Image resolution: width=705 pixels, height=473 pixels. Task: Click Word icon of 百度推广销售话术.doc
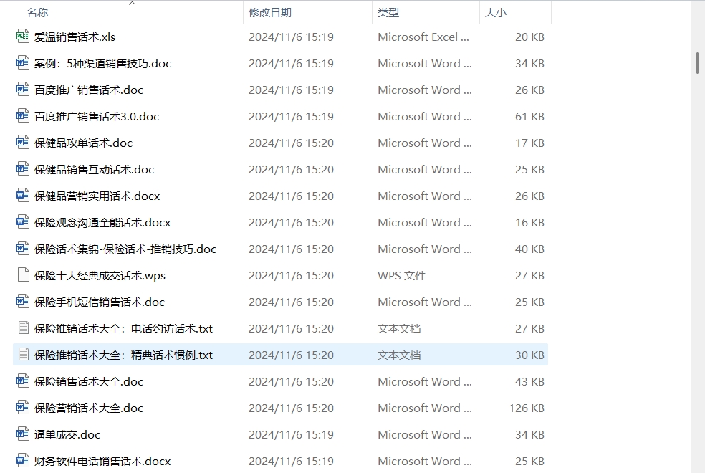23,90
